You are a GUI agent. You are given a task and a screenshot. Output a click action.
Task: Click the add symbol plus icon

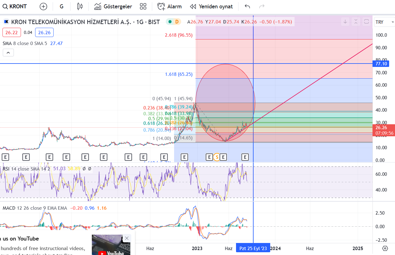coord(43,6)
